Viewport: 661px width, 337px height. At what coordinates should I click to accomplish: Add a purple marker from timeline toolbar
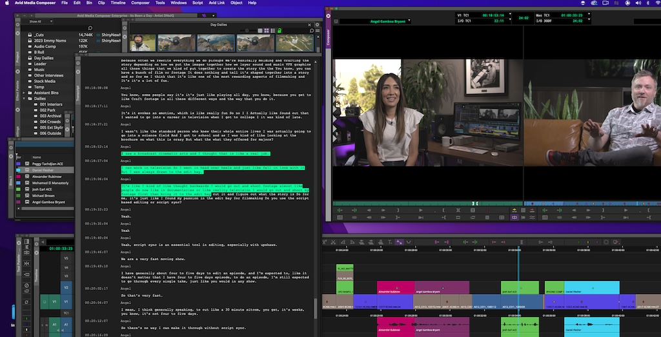(597, 242)
